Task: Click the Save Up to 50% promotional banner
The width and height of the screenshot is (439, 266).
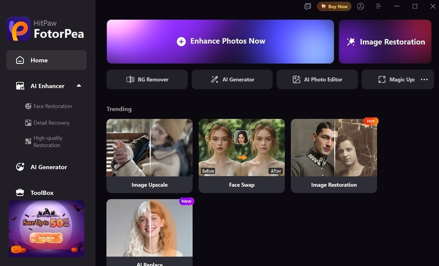Action: 47,229
